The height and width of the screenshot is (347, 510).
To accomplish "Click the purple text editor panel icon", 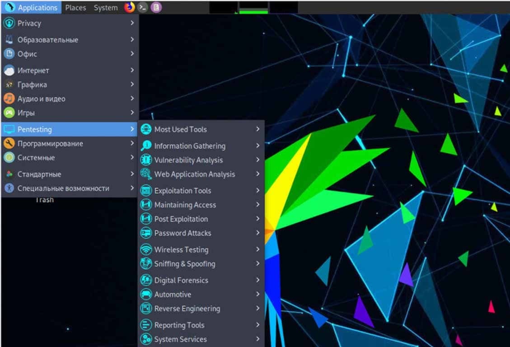I will coord(156,7).
